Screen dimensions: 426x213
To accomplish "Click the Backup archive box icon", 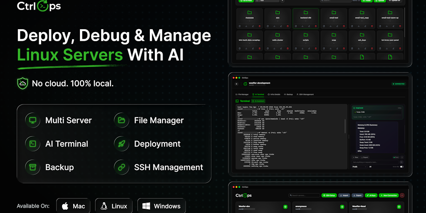I will click(x=32, y=167).
